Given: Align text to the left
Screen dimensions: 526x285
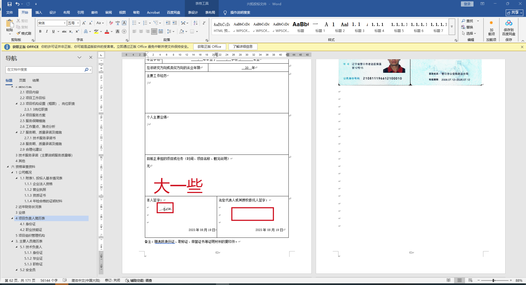Looking at the screenshot, I should pos(135,31).
